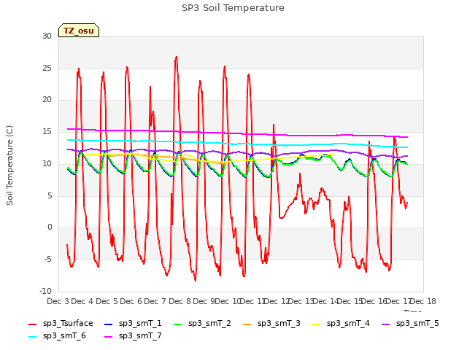The width and height of the screenshot is (467, 350).
Task: Click the Dec 13 x-axis label
Action: 301,301
